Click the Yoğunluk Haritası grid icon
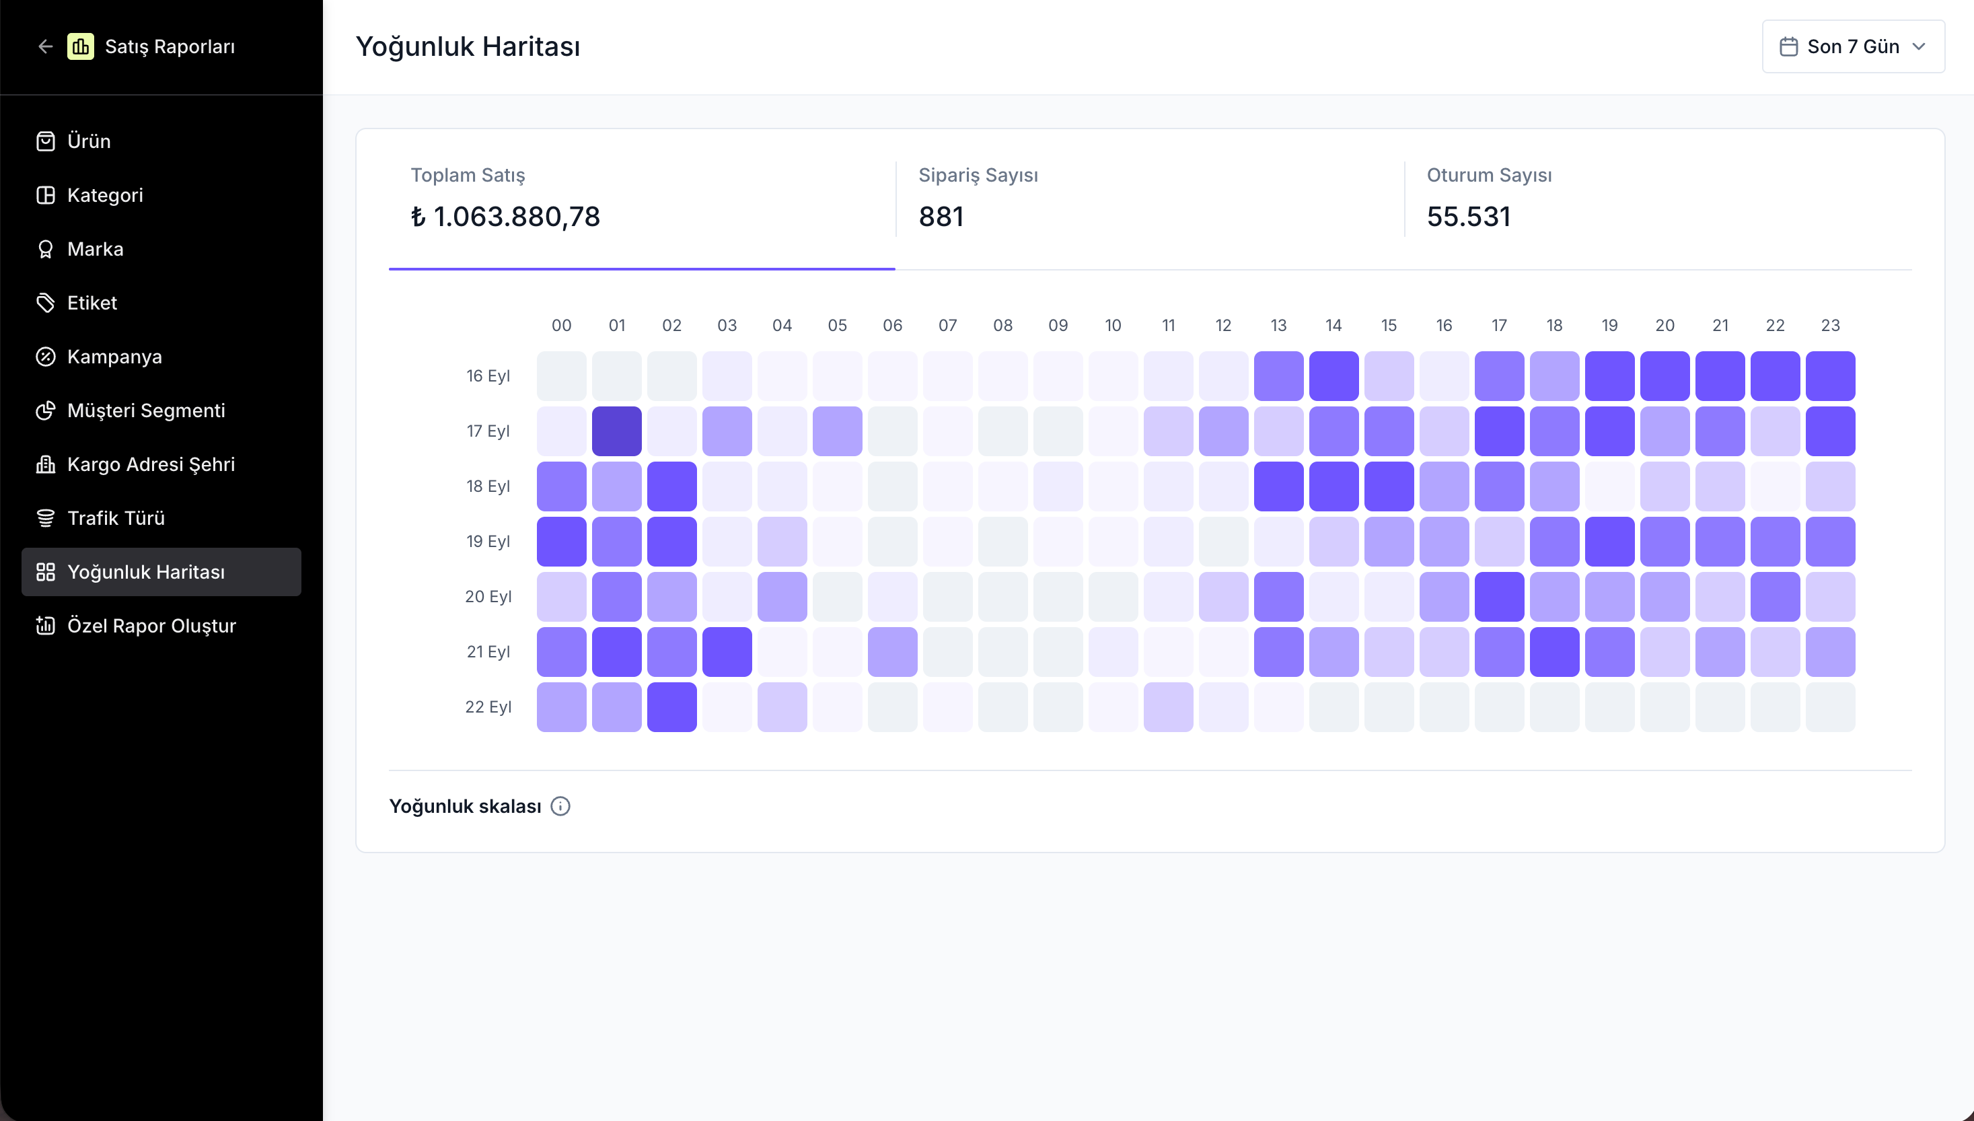 (x=45, y=572)
